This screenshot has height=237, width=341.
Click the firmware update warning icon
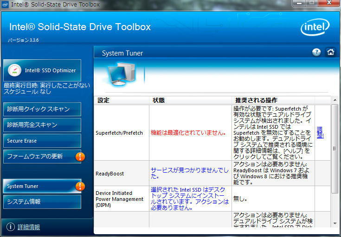coord(80,156)
